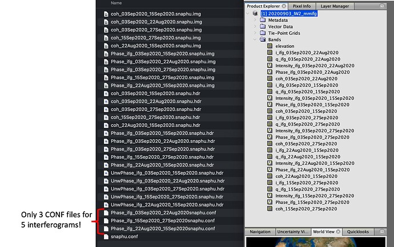This screenshot has width=394, height=247.
Task: Select file coh_22Aug2020_15Sep2020.snaphu.hdr
Action: (155, 125)
